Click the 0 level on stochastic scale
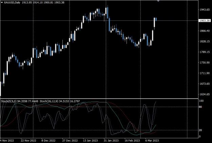Image resolution: width=212 pixels, height=143 pixels. (x=200, y=137)
